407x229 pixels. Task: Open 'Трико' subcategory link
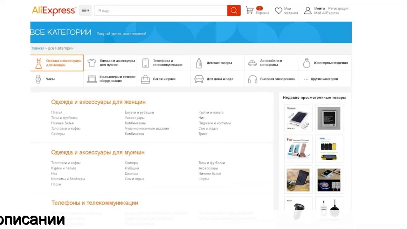(x=203, y=134)
